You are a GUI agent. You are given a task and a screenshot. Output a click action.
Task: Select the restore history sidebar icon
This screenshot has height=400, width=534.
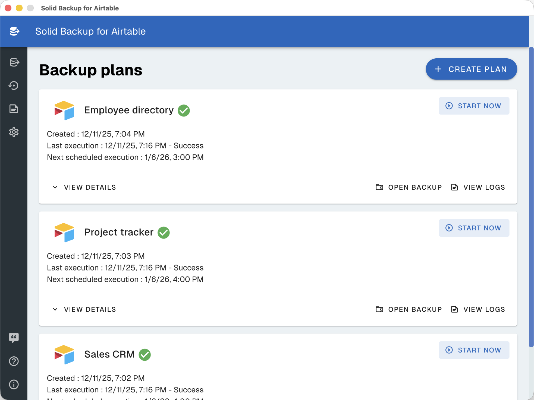tap(14, 85)
